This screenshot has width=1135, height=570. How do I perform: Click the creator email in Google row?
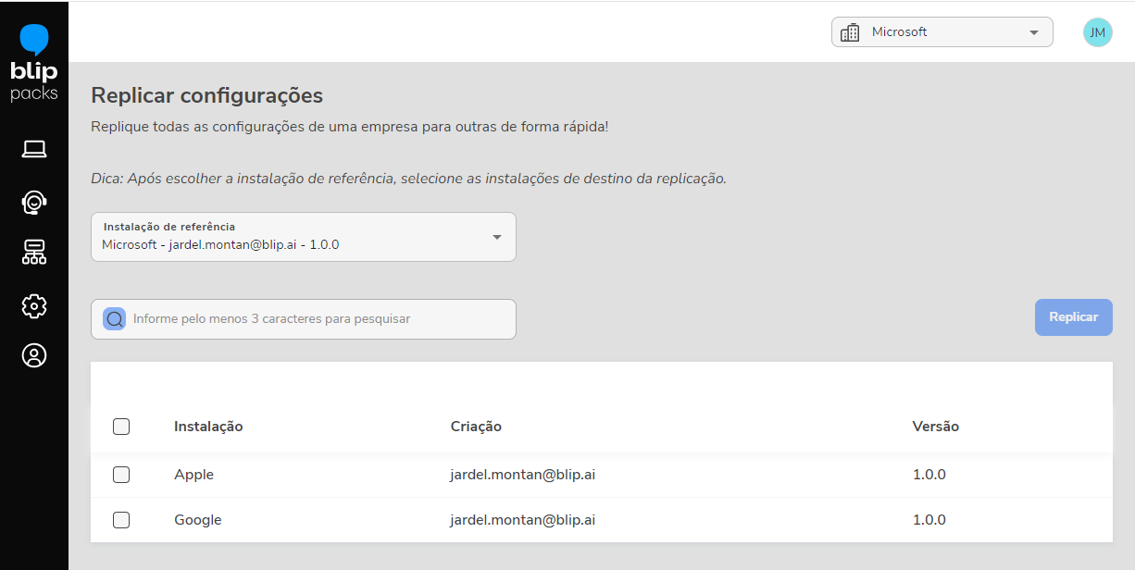tap(523, 520)
